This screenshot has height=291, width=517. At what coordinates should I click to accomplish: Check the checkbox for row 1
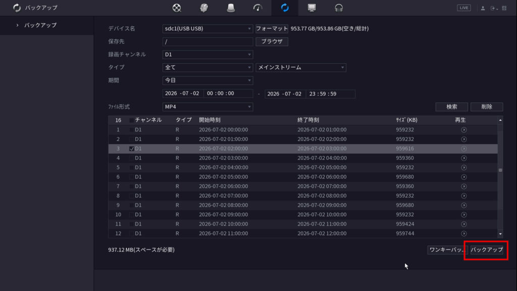pyautogui.click(x=132, y=130)
